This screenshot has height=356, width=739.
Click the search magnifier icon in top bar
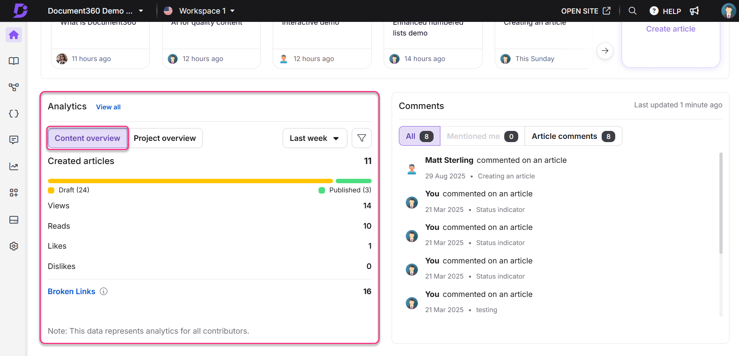coord(632,11)
